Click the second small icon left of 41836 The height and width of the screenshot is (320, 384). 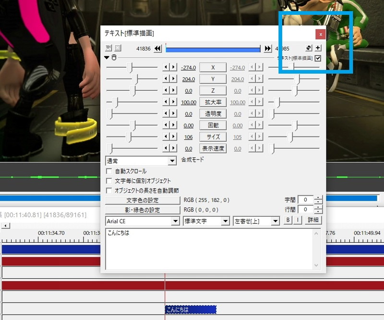coord(118,48)
